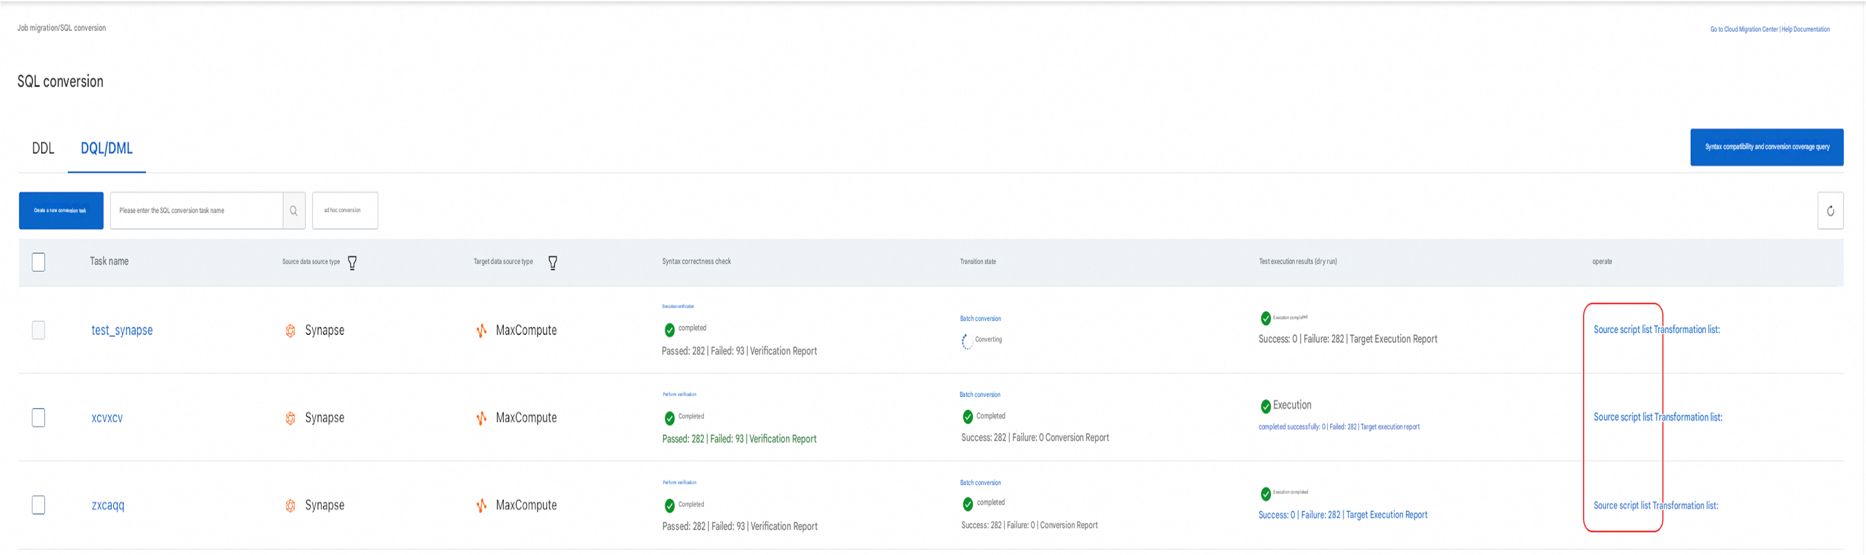Click the ad hoc conversion button
Image resolution: width=1866 pixels, height=555 pixels.
[345, 211]
